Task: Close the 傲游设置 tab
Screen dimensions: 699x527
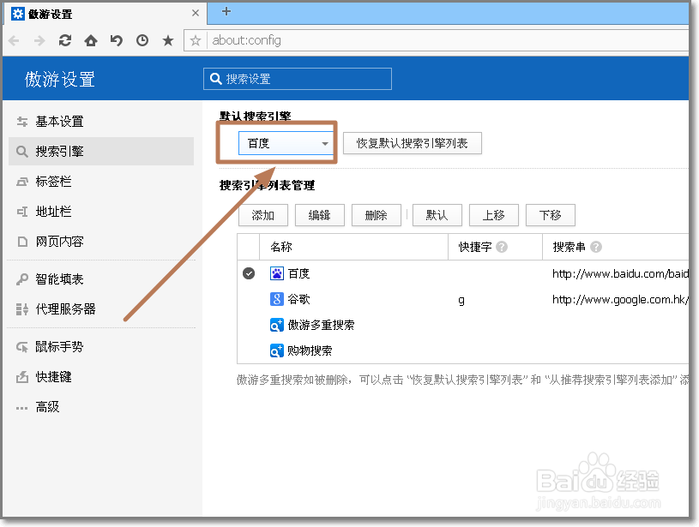Action: point(196,14)
